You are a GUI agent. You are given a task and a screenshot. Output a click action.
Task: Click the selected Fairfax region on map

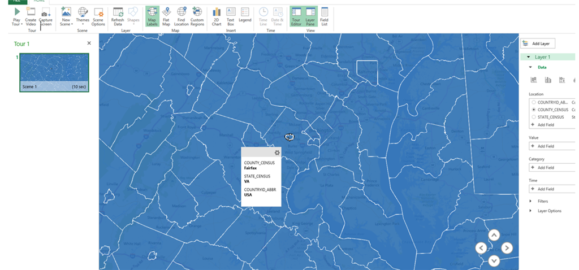(x=289, y=137)
